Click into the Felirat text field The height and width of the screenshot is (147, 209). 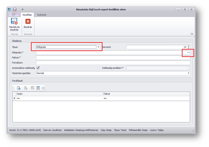pos(113,58)
